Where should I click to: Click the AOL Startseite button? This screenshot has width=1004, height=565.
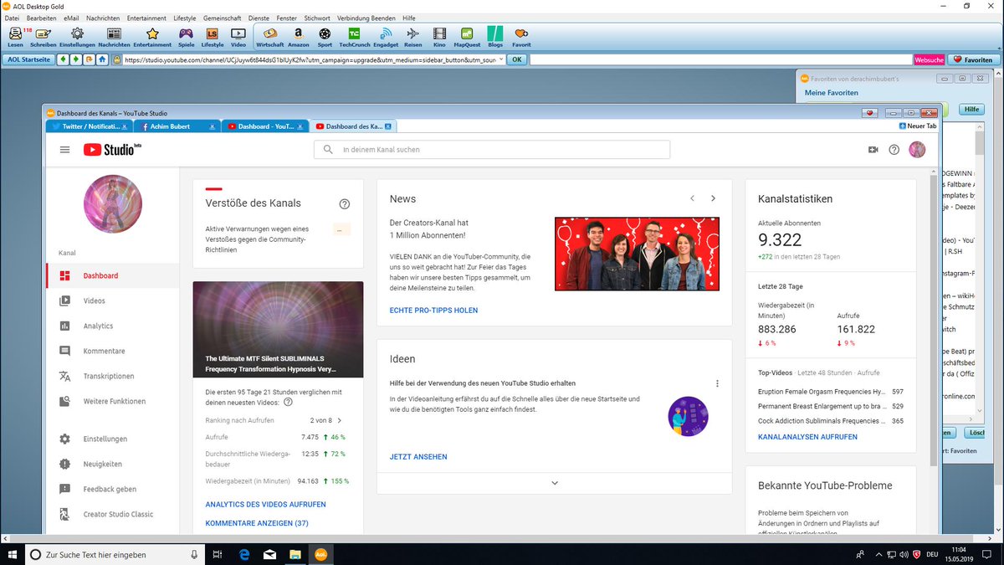pos(28,59)
